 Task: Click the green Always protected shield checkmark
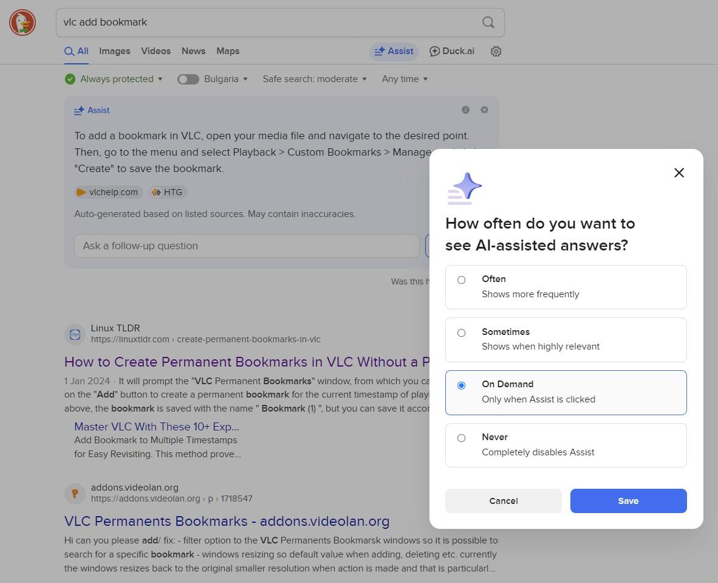(x=70, y=79)
